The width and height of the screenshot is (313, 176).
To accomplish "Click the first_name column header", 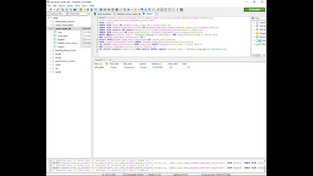I will pyautogui.click(x=114, y=64).
